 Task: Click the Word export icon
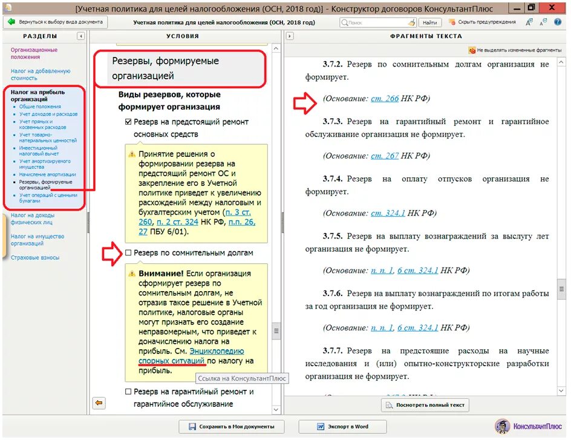point(321,427)
